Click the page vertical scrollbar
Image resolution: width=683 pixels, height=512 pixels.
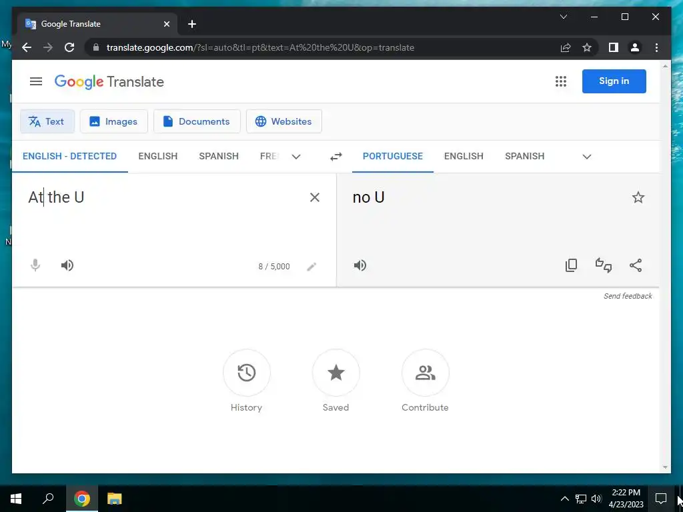click(665, 267)
